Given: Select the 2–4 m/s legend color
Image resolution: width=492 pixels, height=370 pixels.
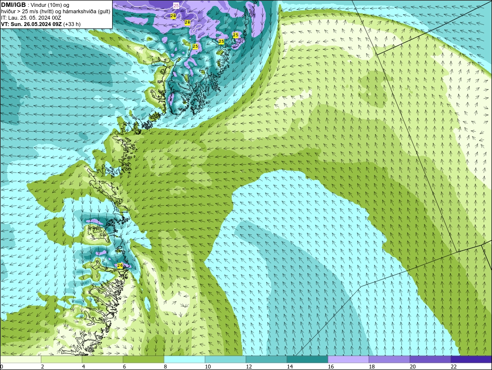Looking at the screenshot, I should 61,359.
